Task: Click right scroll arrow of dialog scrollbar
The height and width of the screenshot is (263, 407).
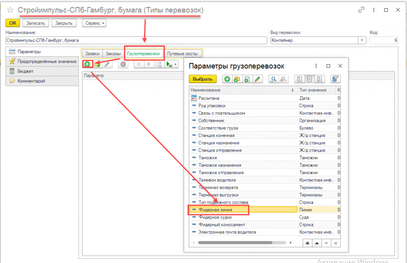Action: point(291,243)
